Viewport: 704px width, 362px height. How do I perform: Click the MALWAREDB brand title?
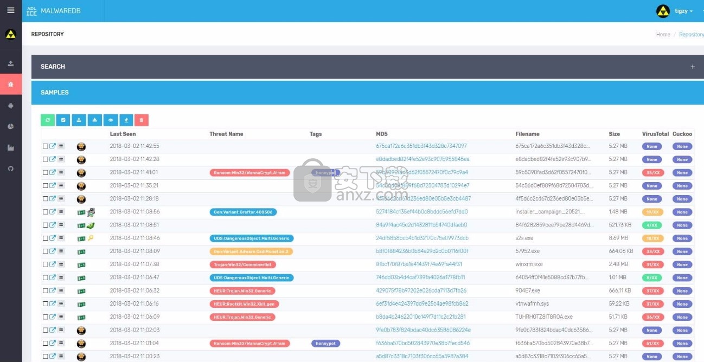tap(61, 11)
